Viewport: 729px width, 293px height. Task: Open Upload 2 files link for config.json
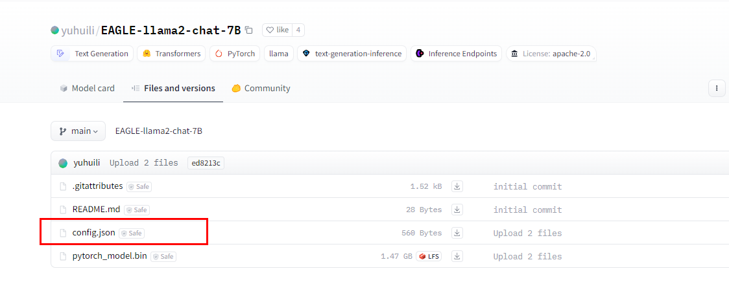(x=528, y=233)
